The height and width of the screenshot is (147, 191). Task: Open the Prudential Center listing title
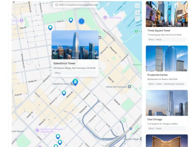157,75
